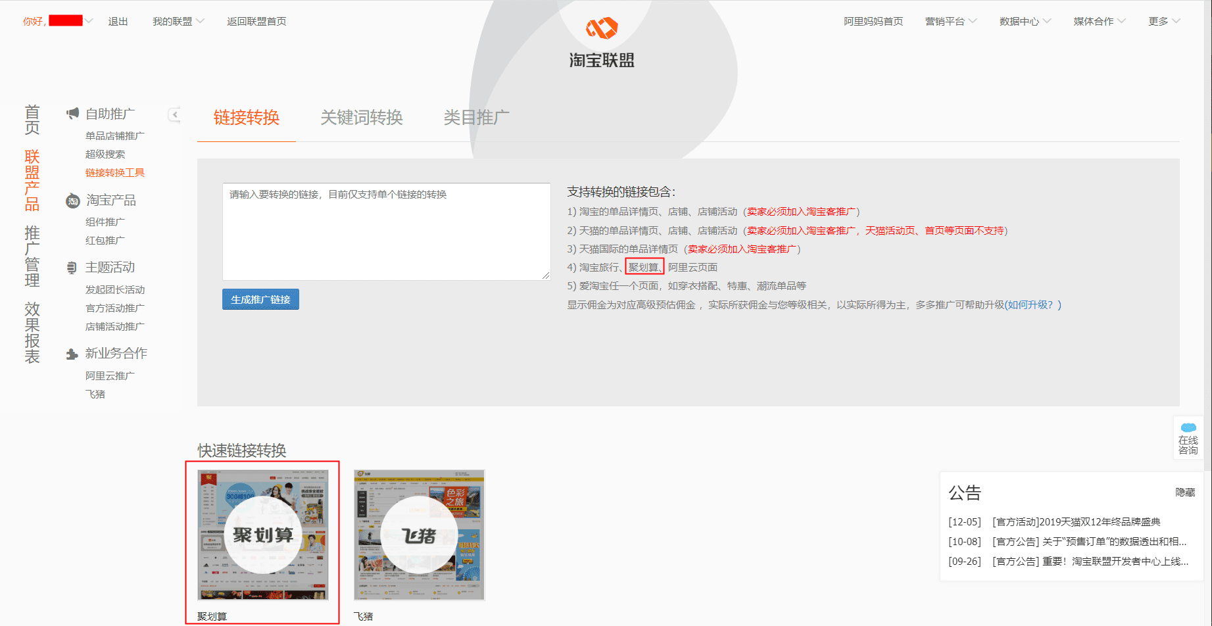
Task: Focus the link conversion text area
Action: point(387,231)
